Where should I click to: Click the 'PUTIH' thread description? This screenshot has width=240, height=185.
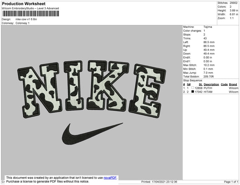208,88
